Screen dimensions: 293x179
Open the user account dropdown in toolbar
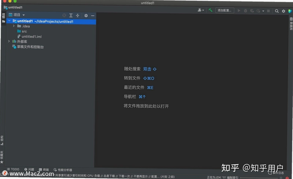[x=201, y=10]
